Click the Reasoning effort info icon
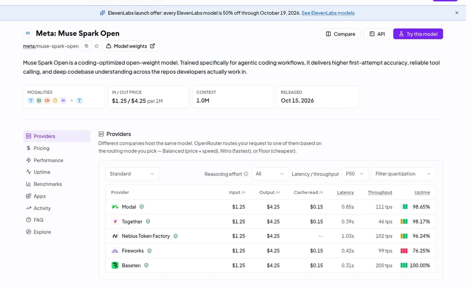471x288 pixels. [246, 174]
